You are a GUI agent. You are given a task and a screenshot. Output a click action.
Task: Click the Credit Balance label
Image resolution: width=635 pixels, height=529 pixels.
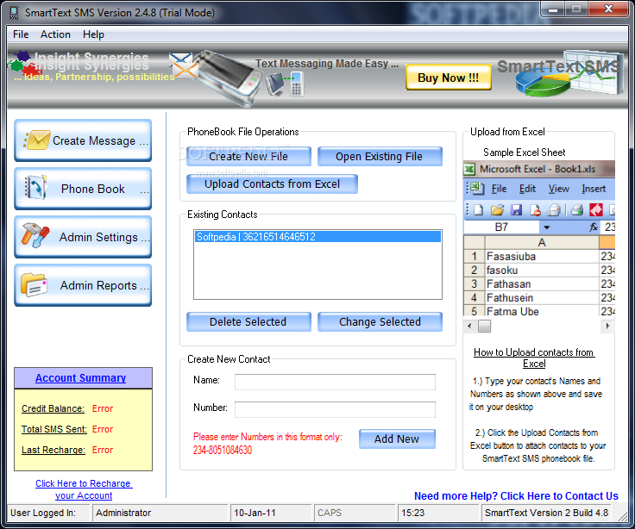(53, 408)
